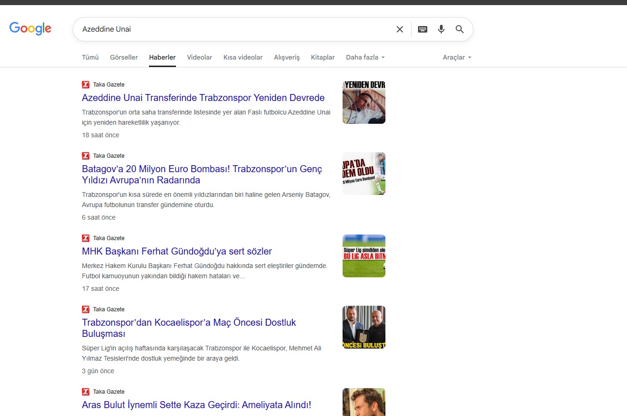Open MHK Başkanı Ferhat Gündoğdu'ya headline
The image size is (627, 416).
pos(177,251)
